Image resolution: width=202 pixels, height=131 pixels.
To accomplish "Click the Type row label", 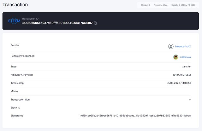I will coord(14,66).
